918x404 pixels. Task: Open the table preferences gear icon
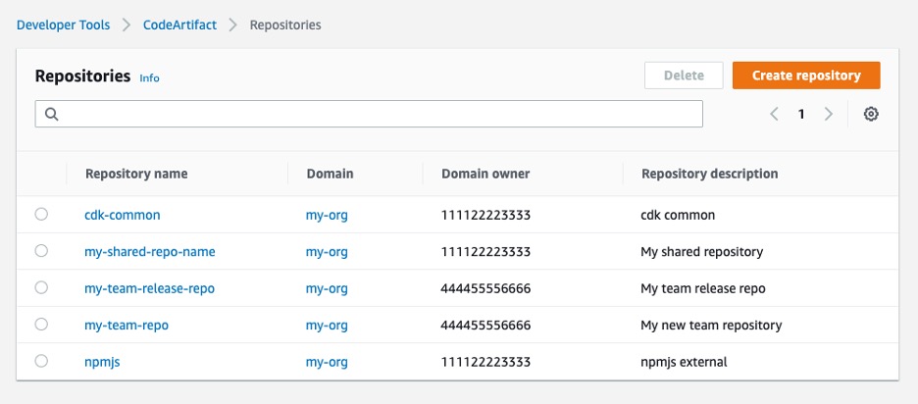871,114
